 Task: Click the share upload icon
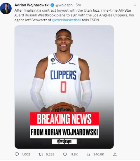click(x=115, y=154)
